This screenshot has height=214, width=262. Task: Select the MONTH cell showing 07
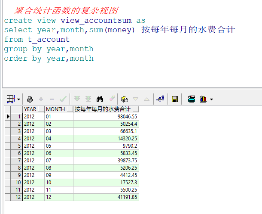[59, 161]
